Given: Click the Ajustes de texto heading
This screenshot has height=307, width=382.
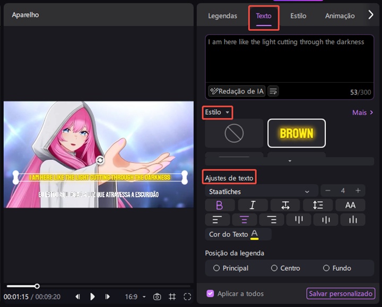Looking at the screenshot, I should [229, 178].
